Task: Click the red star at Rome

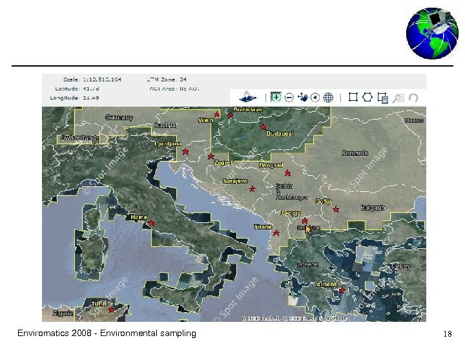Action: [x=152, y=222]
